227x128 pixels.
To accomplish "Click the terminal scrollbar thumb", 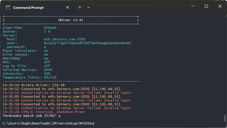I will (225, 118).
